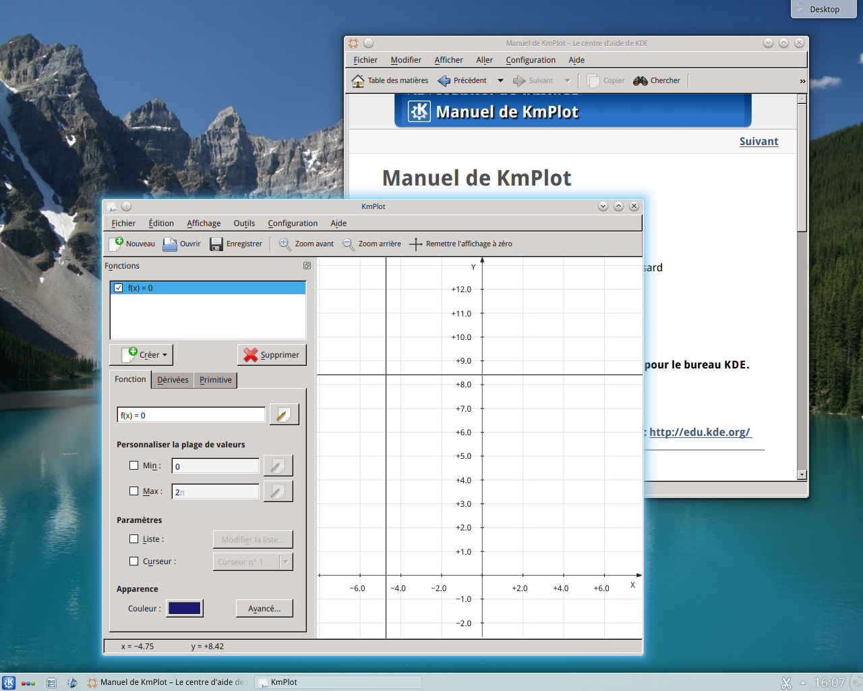Click the Max value input field
The width and height of the screenshot is (863, 691).
pos(216,492)
